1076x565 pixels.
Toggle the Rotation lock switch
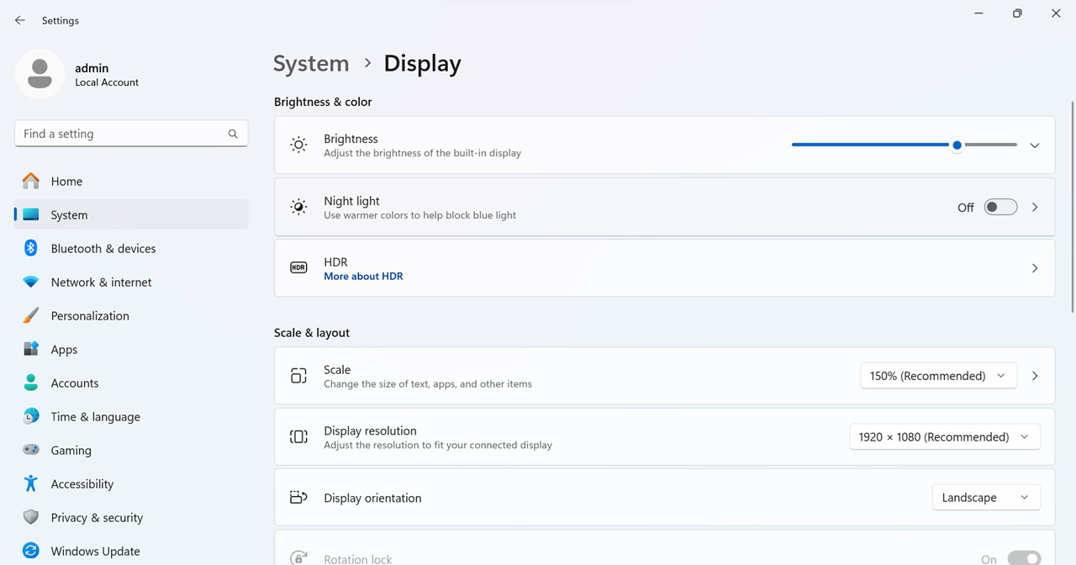[1024, 558]
